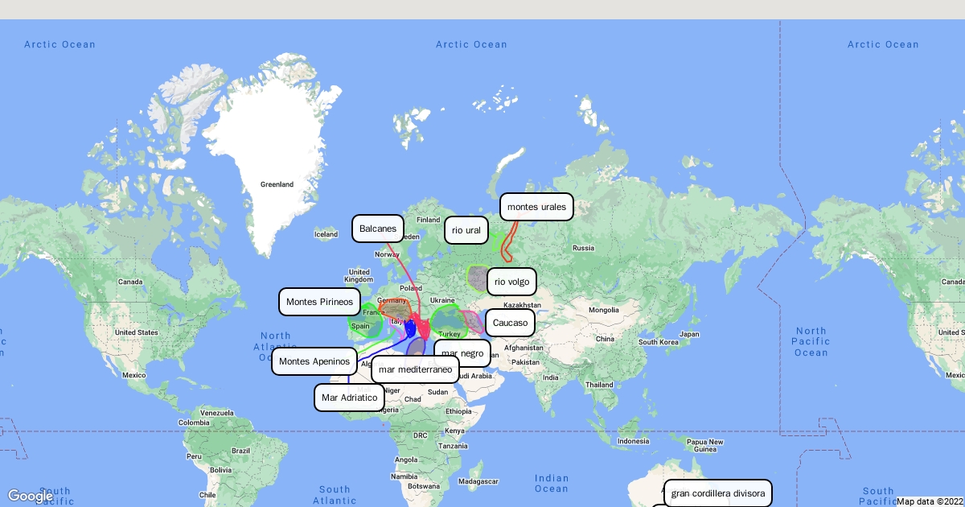Click the 'Papua New Guinea' label
Viewport: 965px width, 507px height.
705,445
